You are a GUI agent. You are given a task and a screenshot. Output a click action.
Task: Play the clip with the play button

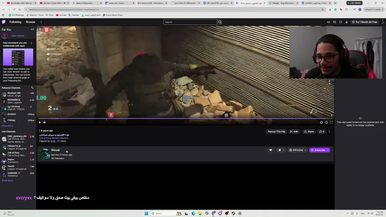pyautogui.click(x=40, y=122)
